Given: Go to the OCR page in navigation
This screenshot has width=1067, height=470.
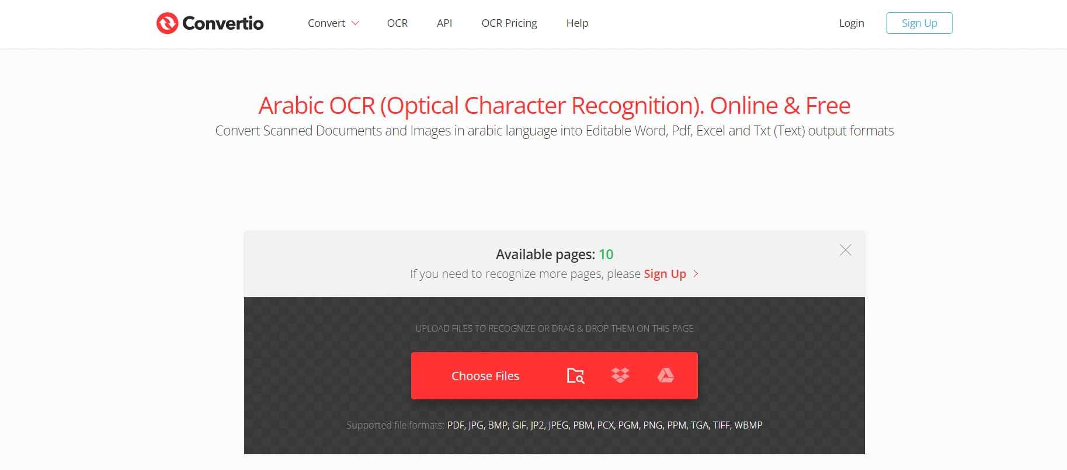Looking at the screenshot, I should coord(397,23).
